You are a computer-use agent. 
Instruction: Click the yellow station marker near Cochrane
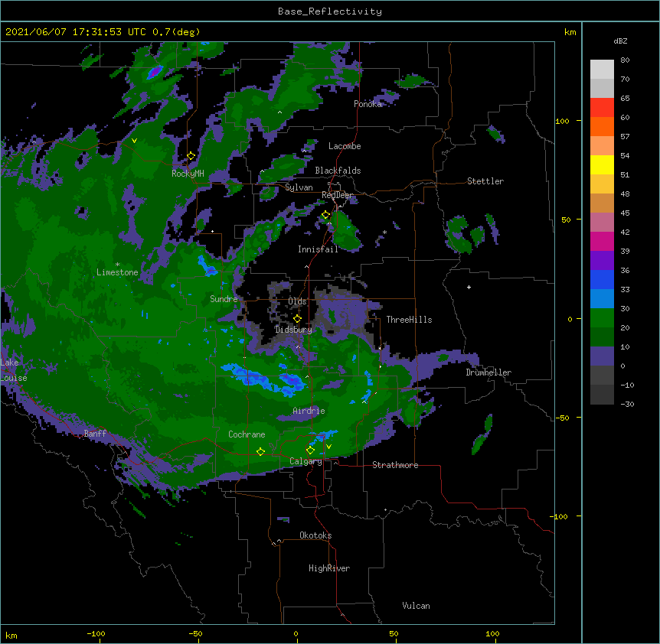pyautogui.click(x=260, y=451)
